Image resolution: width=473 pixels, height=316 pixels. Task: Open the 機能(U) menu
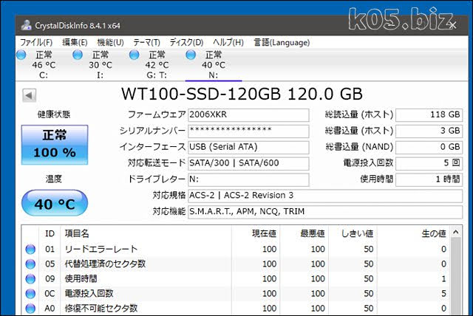pyautogui.click(x=110, y=43)
